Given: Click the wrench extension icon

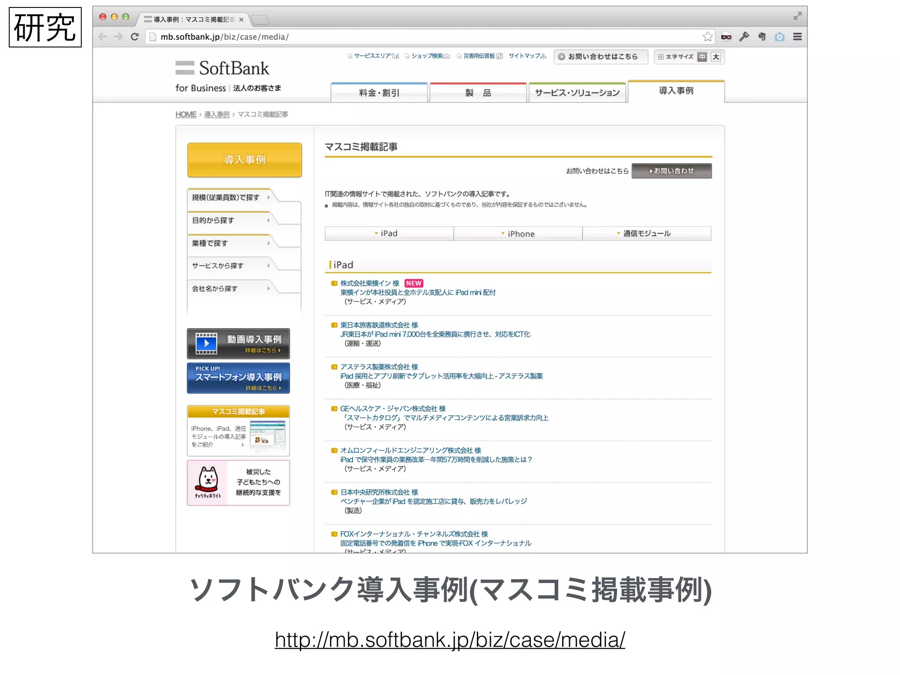Looking at the screenshot, I should click(x=744, y=37).
